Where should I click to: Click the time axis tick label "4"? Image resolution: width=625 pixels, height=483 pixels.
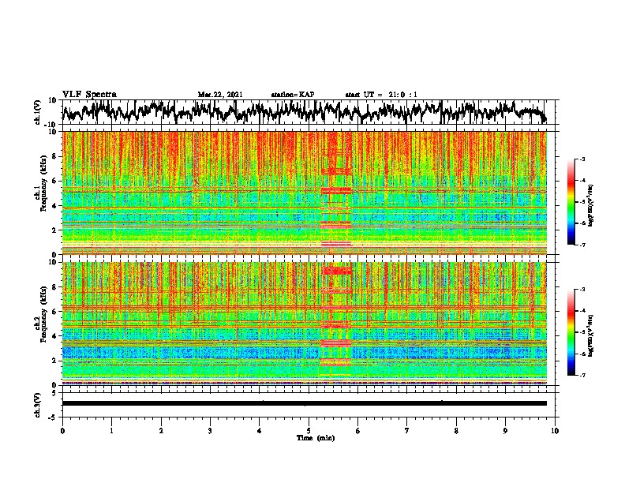[260, 431]
